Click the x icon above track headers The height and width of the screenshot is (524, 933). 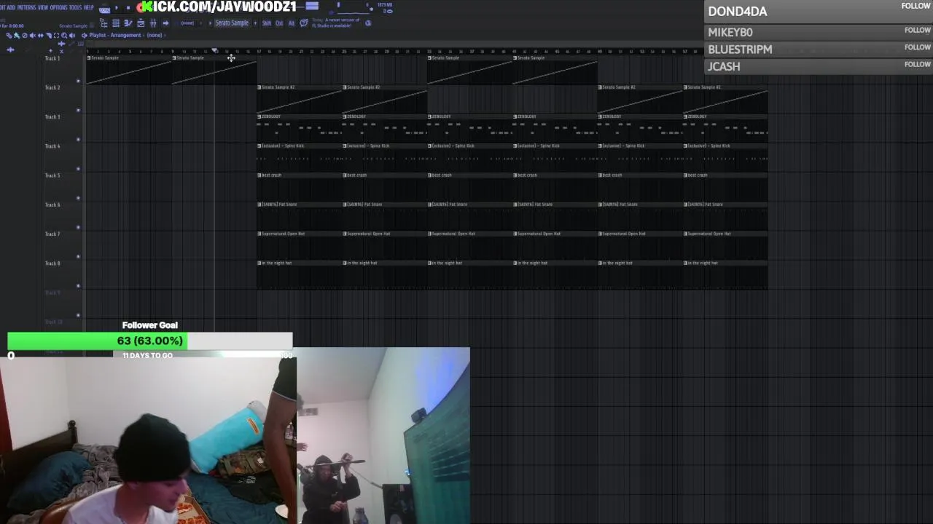pyautogui.click(x=61, y=52)
